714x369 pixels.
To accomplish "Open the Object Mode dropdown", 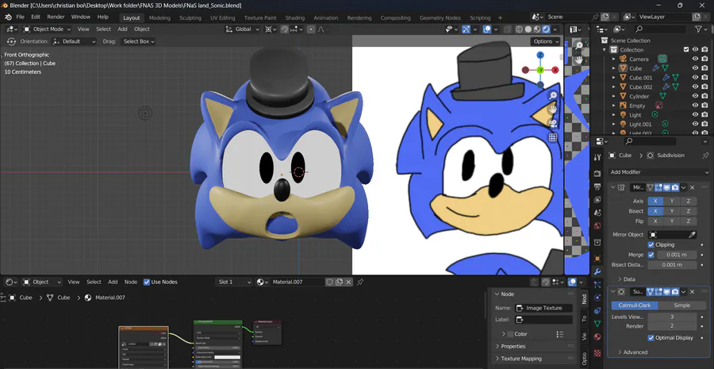I will click(48, 29).
